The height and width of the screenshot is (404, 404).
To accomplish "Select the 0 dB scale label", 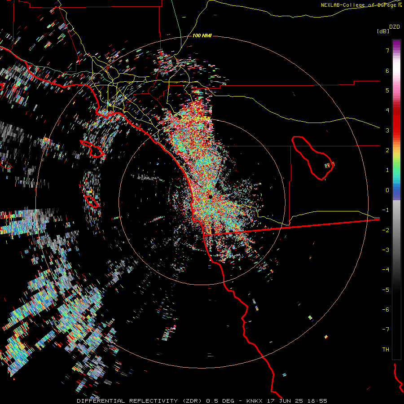I will [387, 190].
